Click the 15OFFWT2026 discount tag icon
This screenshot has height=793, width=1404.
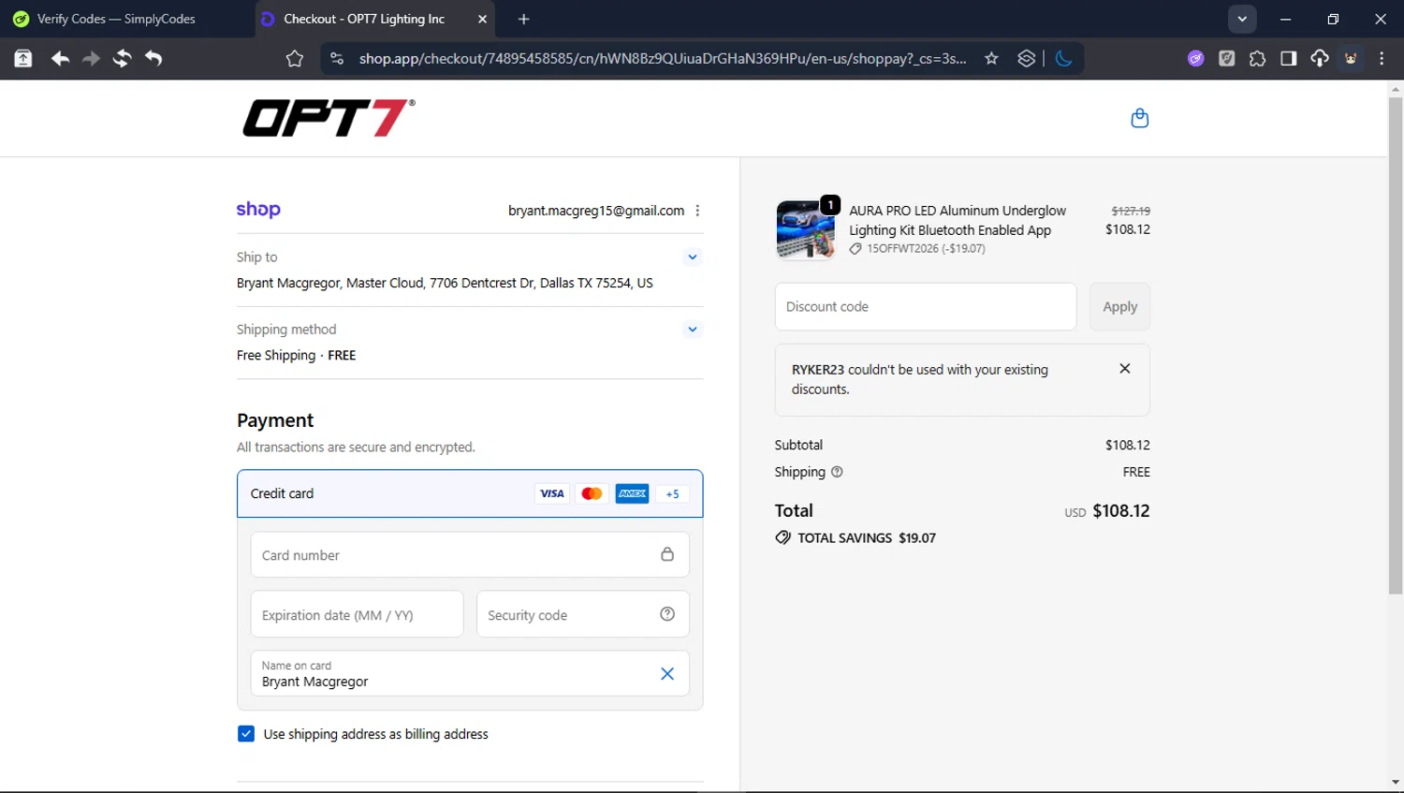point(856,249)
